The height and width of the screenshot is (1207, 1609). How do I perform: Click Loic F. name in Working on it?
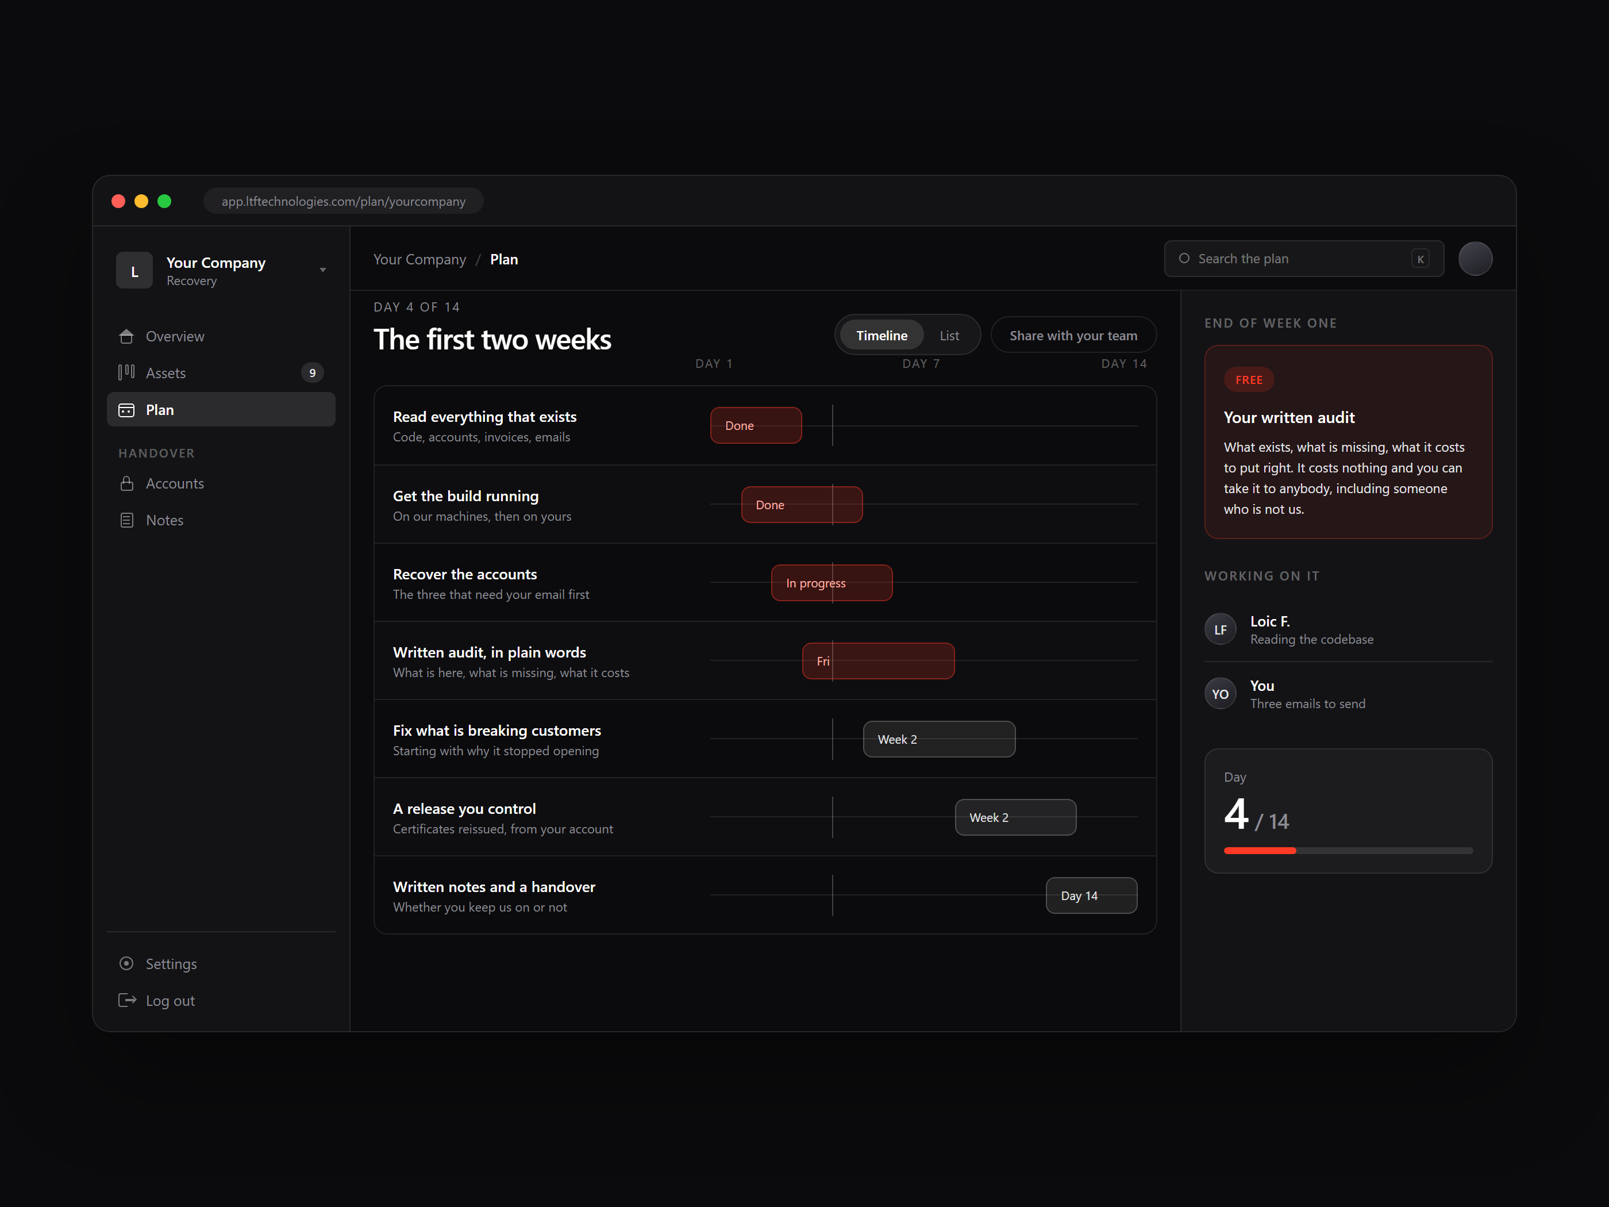1269,621
